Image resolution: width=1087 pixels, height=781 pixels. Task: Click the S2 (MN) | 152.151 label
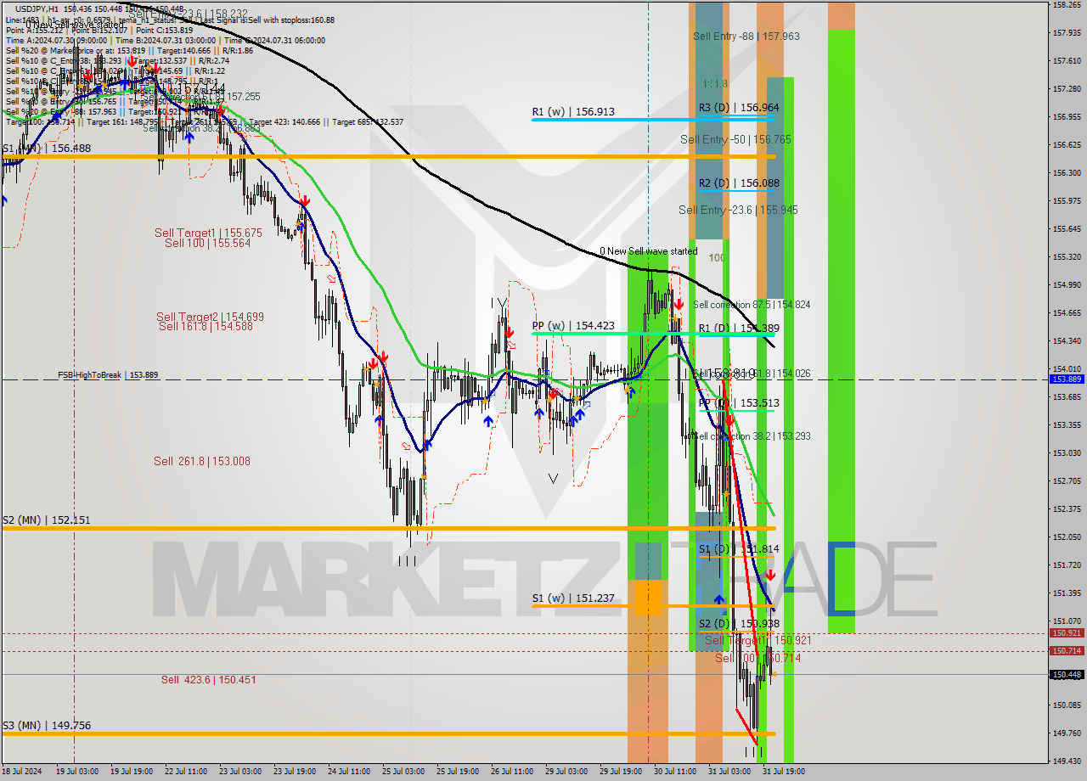[x=46, y=520]
